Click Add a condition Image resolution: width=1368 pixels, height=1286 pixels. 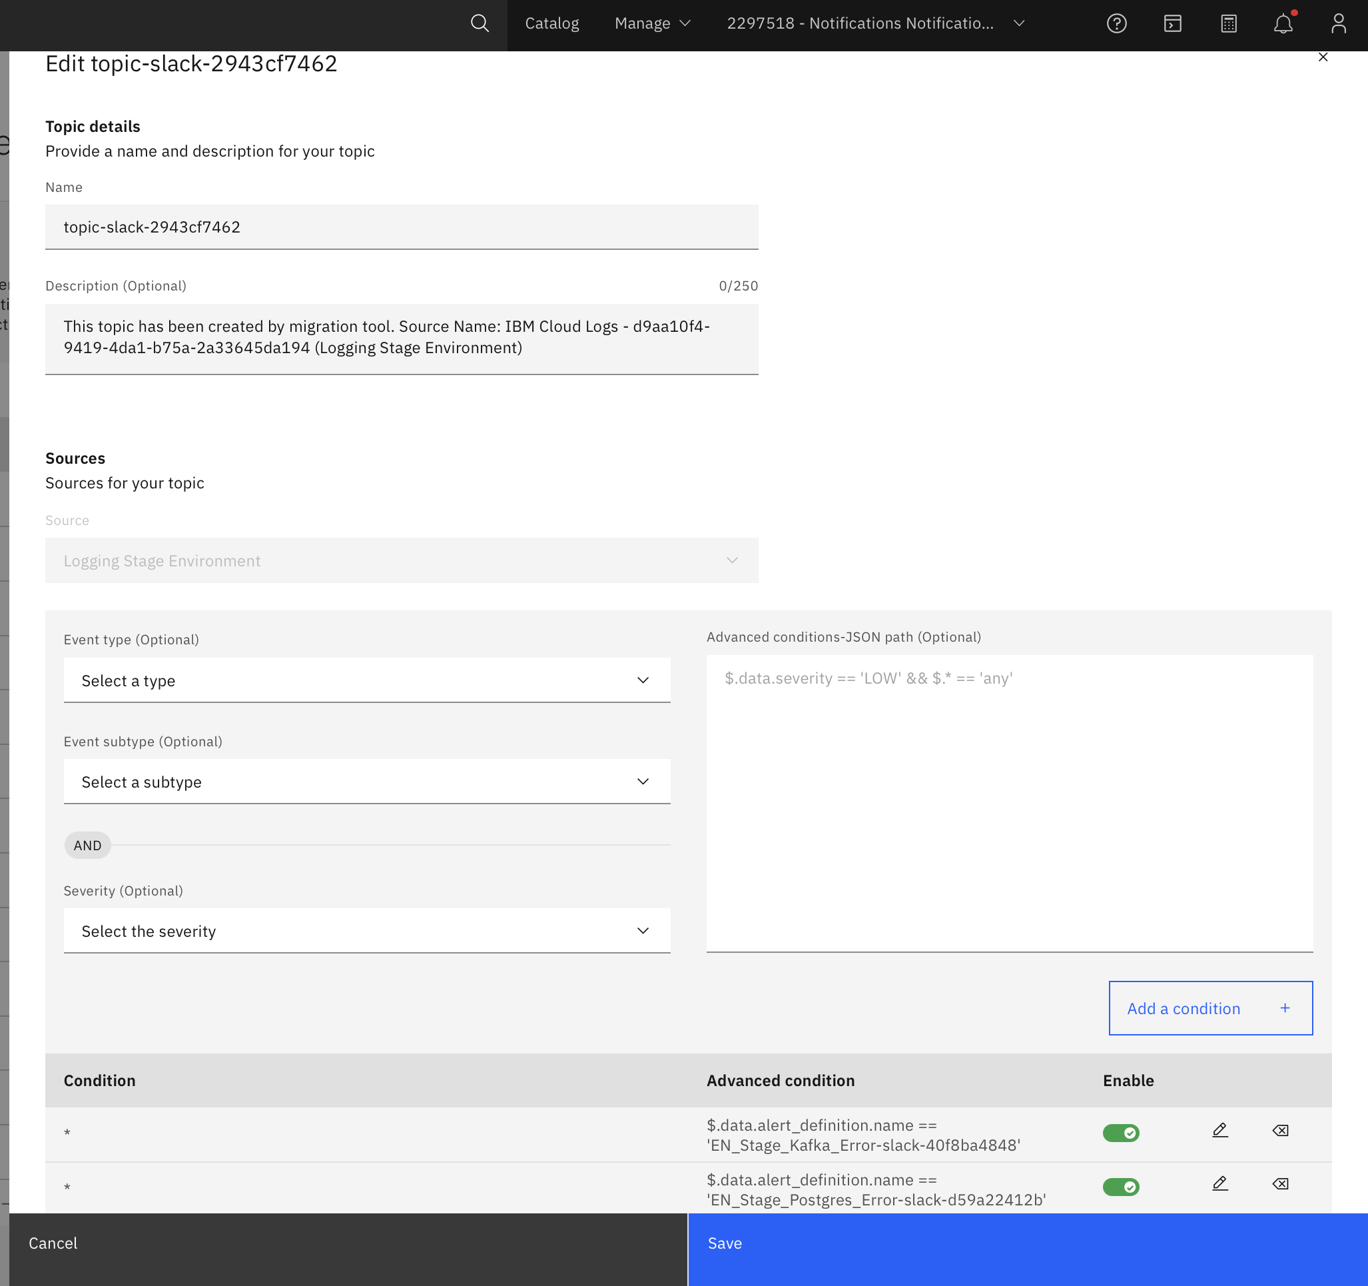coord(1209,1008)
